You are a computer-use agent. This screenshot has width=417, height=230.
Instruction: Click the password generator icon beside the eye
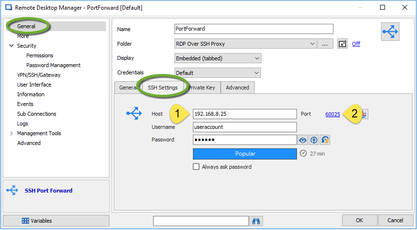[x=314, y=140]
